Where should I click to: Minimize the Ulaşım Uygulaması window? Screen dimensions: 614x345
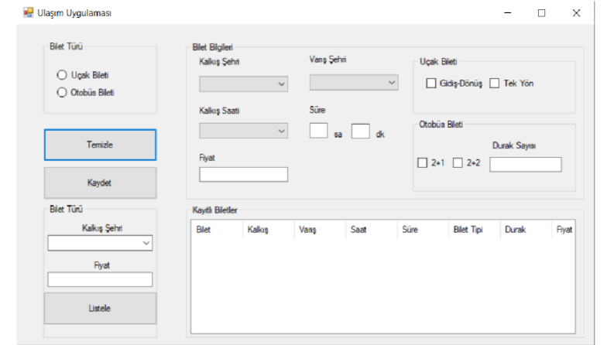(507, 13)
